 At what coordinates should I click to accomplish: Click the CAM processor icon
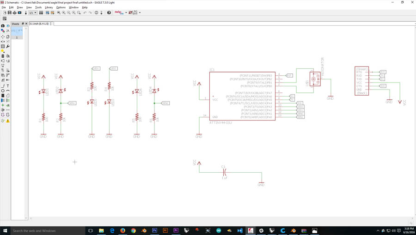click(x=19, y=12)
